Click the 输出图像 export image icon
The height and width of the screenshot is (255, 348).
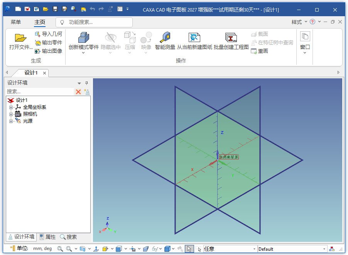point(37,51)
